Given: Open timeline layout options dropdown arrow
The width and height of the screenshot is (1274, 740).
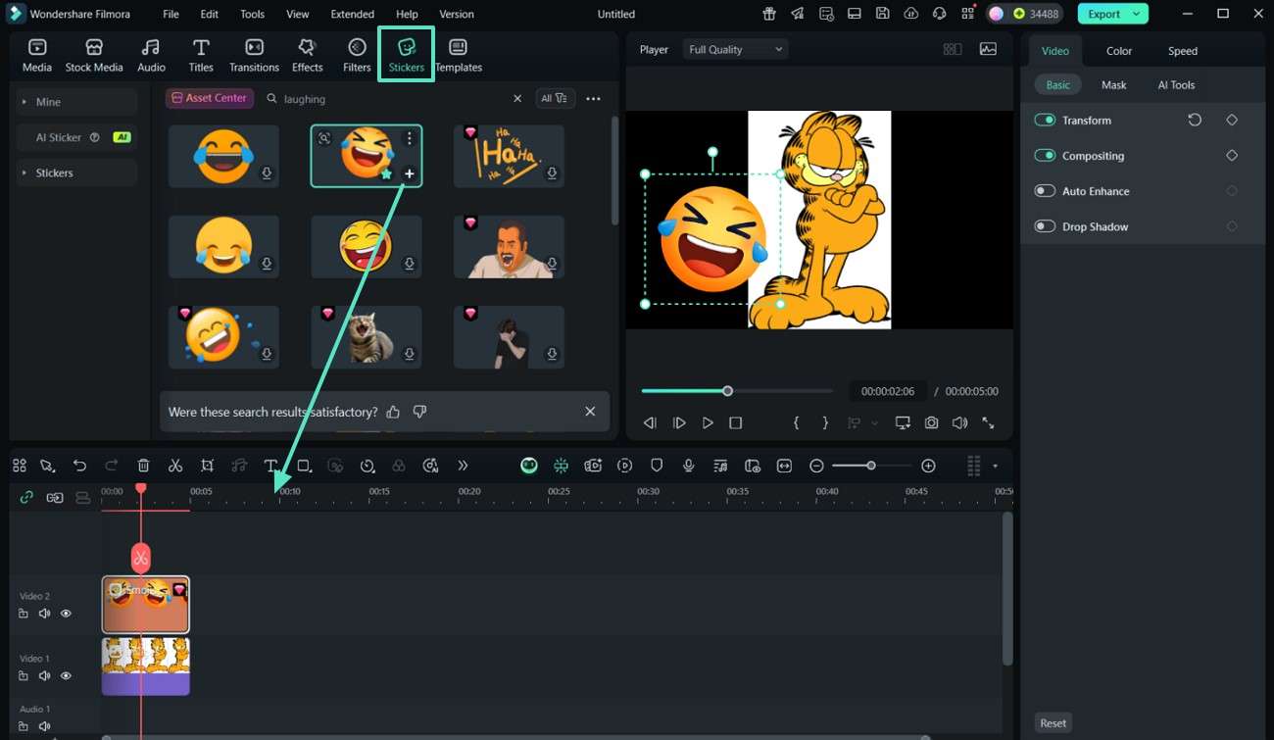Looking at the screenshot, I should 995,466.
